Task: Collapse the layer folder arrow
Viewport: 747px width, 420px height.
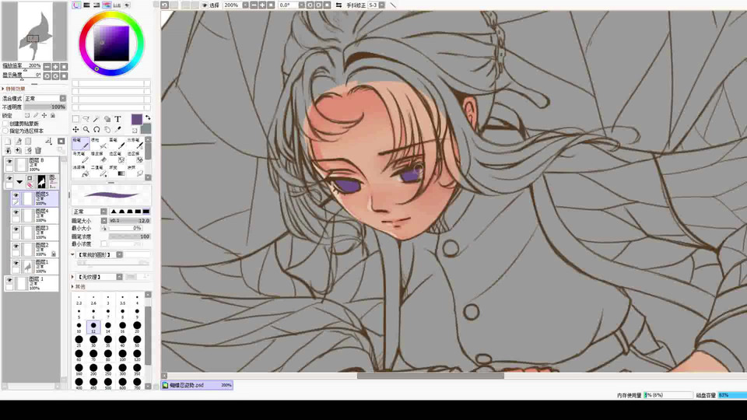Action: (19, 181)
